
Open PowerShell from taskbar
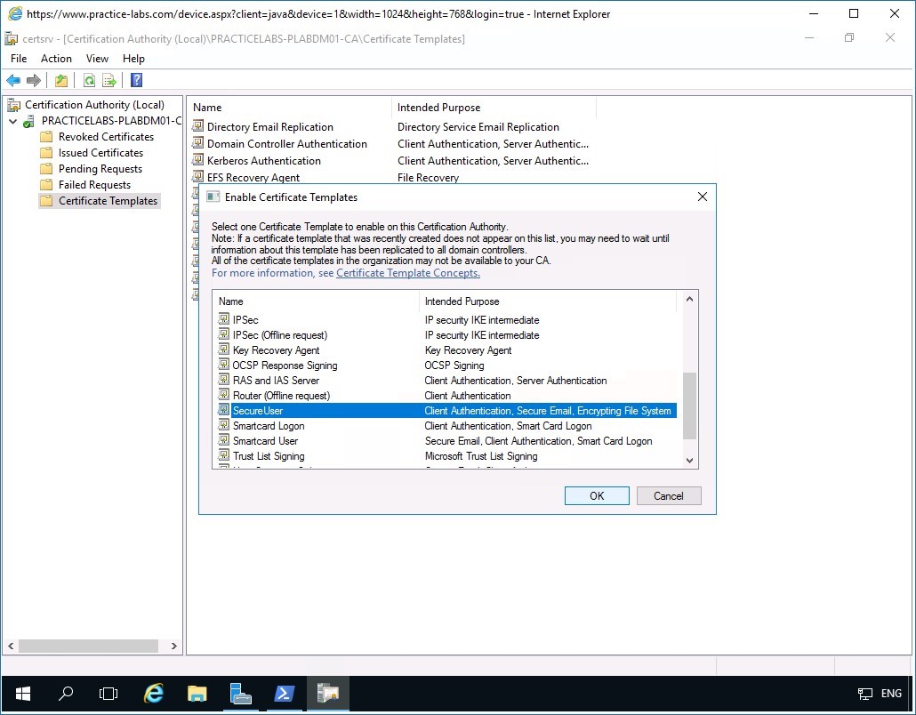[284, 694]
